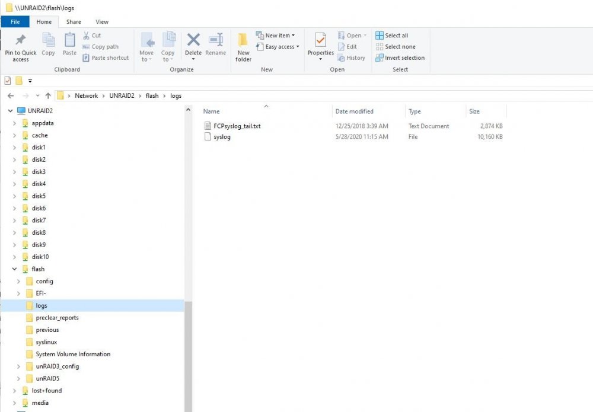593x412 pixels.
Task: Create a New folder
Action: click(x=243, y=47)
